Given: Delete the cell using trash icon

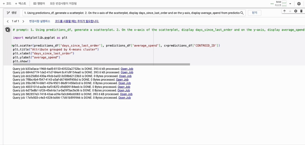Looking at the screenshot, I should pyautogui.click(x=301, y=11).
